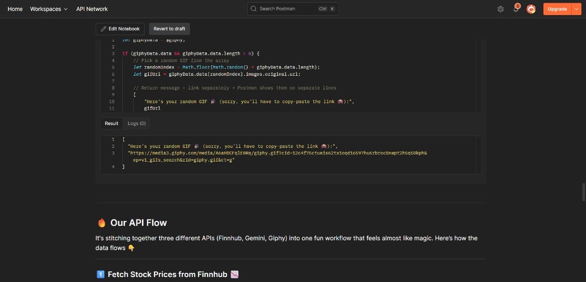586x282 pixels.
Task: Click the 'let gifUrl' code line
Action: tap(217, 74)
